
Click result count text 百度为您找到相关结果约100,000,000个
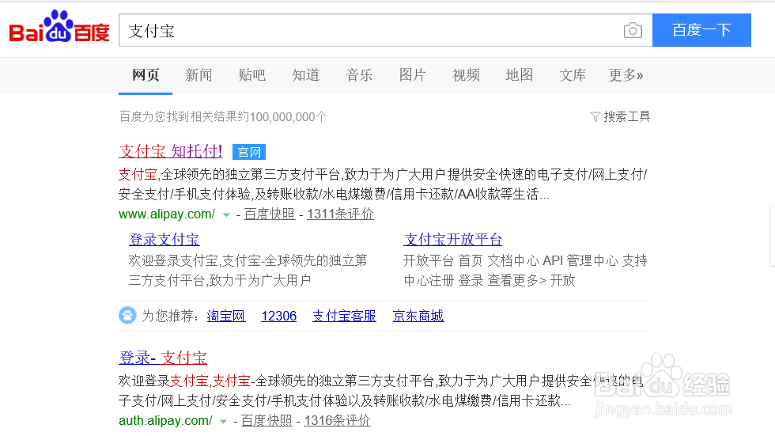coord(223,116)
